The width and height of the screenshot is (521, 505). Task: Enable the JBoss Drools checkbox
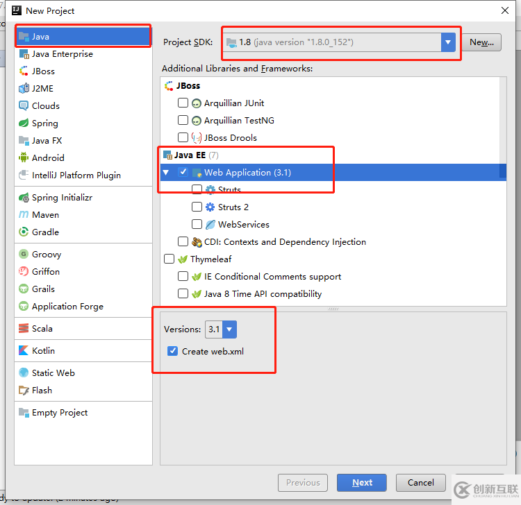[183, 137]
